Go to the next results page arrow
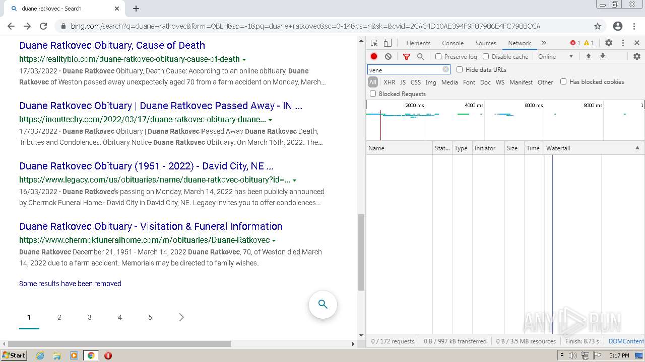The image size is (645, 362). pyautogui.click(x=181, y=317)
